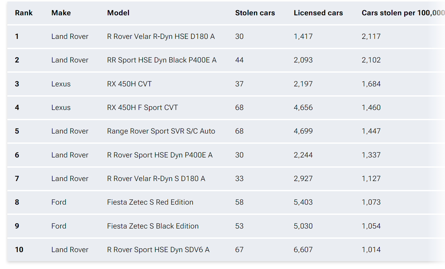Viewport: 445px width, 269px height.
Task: Click the Fiesta Zetec S Red Edition cell
Action: point(150,202)
